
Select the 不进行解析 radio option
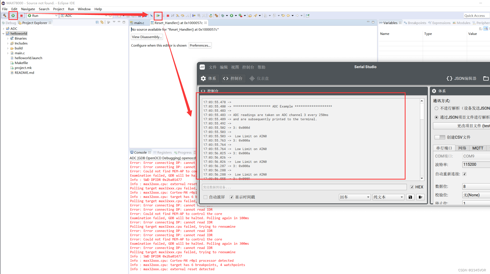[436, 108]
